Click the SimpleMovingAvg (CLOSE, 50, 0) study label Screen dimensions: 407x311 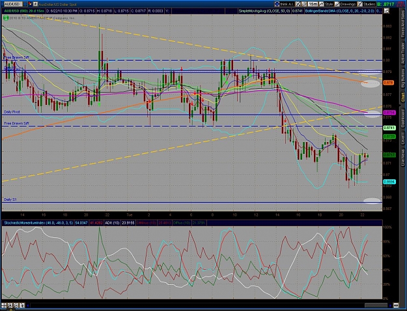coord(264,11)
